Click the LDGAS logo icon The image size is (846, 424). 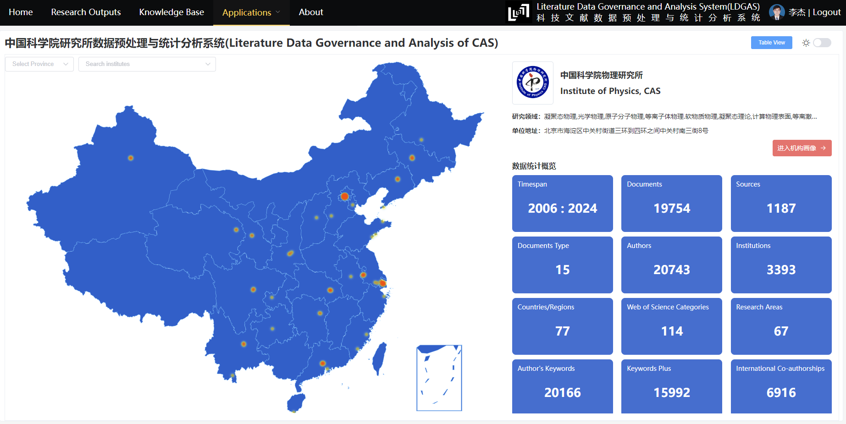tap(519, 12)
